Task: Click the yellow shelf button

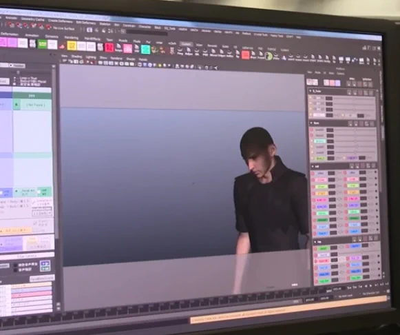Action: (x=72, y=45)
